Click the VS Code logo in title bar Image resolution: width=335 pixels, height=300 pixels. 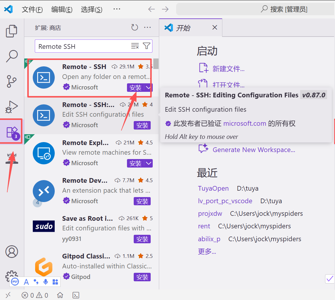pyautogui.click(x=8, y=9)
